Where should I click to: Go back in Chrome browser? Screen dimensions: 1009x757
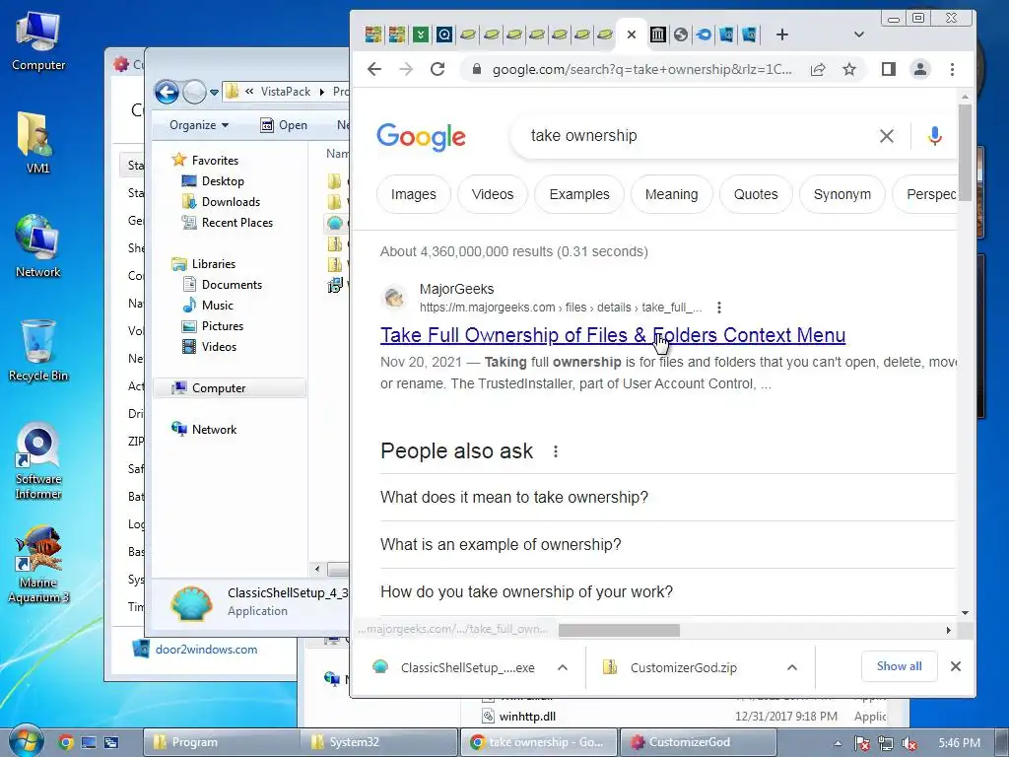pos(373,70)
